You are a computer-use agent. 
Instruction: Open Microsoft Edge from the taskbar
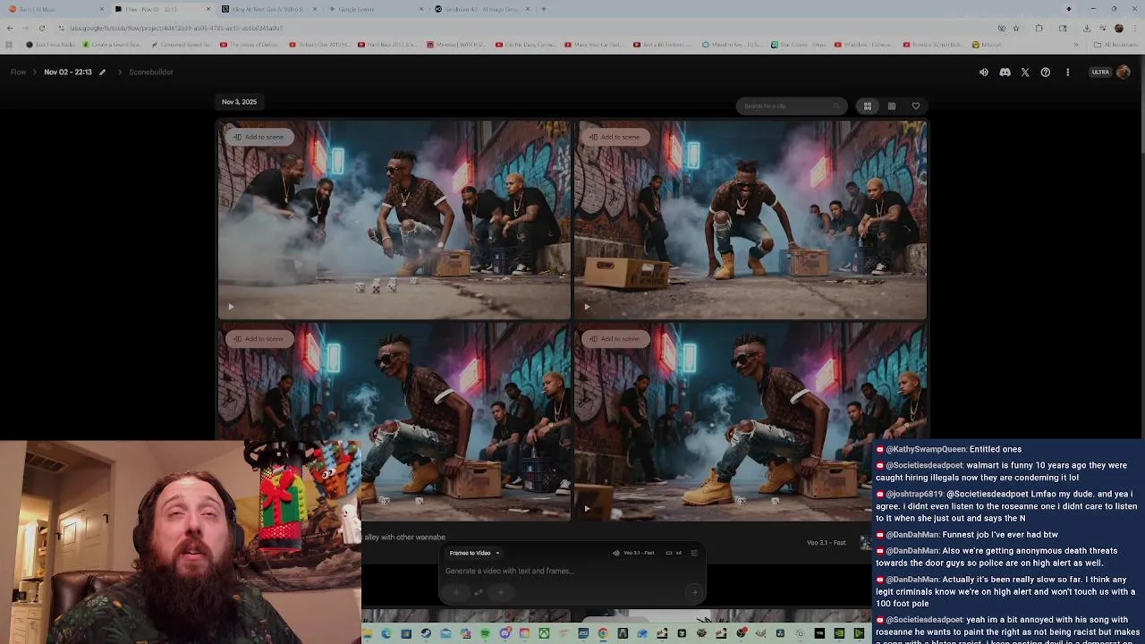click(x=386, y=633)
